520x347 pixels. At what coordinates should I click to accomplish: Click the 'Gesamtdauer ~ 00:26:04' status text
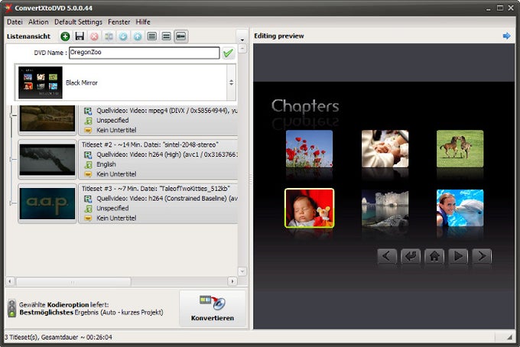click(76, 337)
